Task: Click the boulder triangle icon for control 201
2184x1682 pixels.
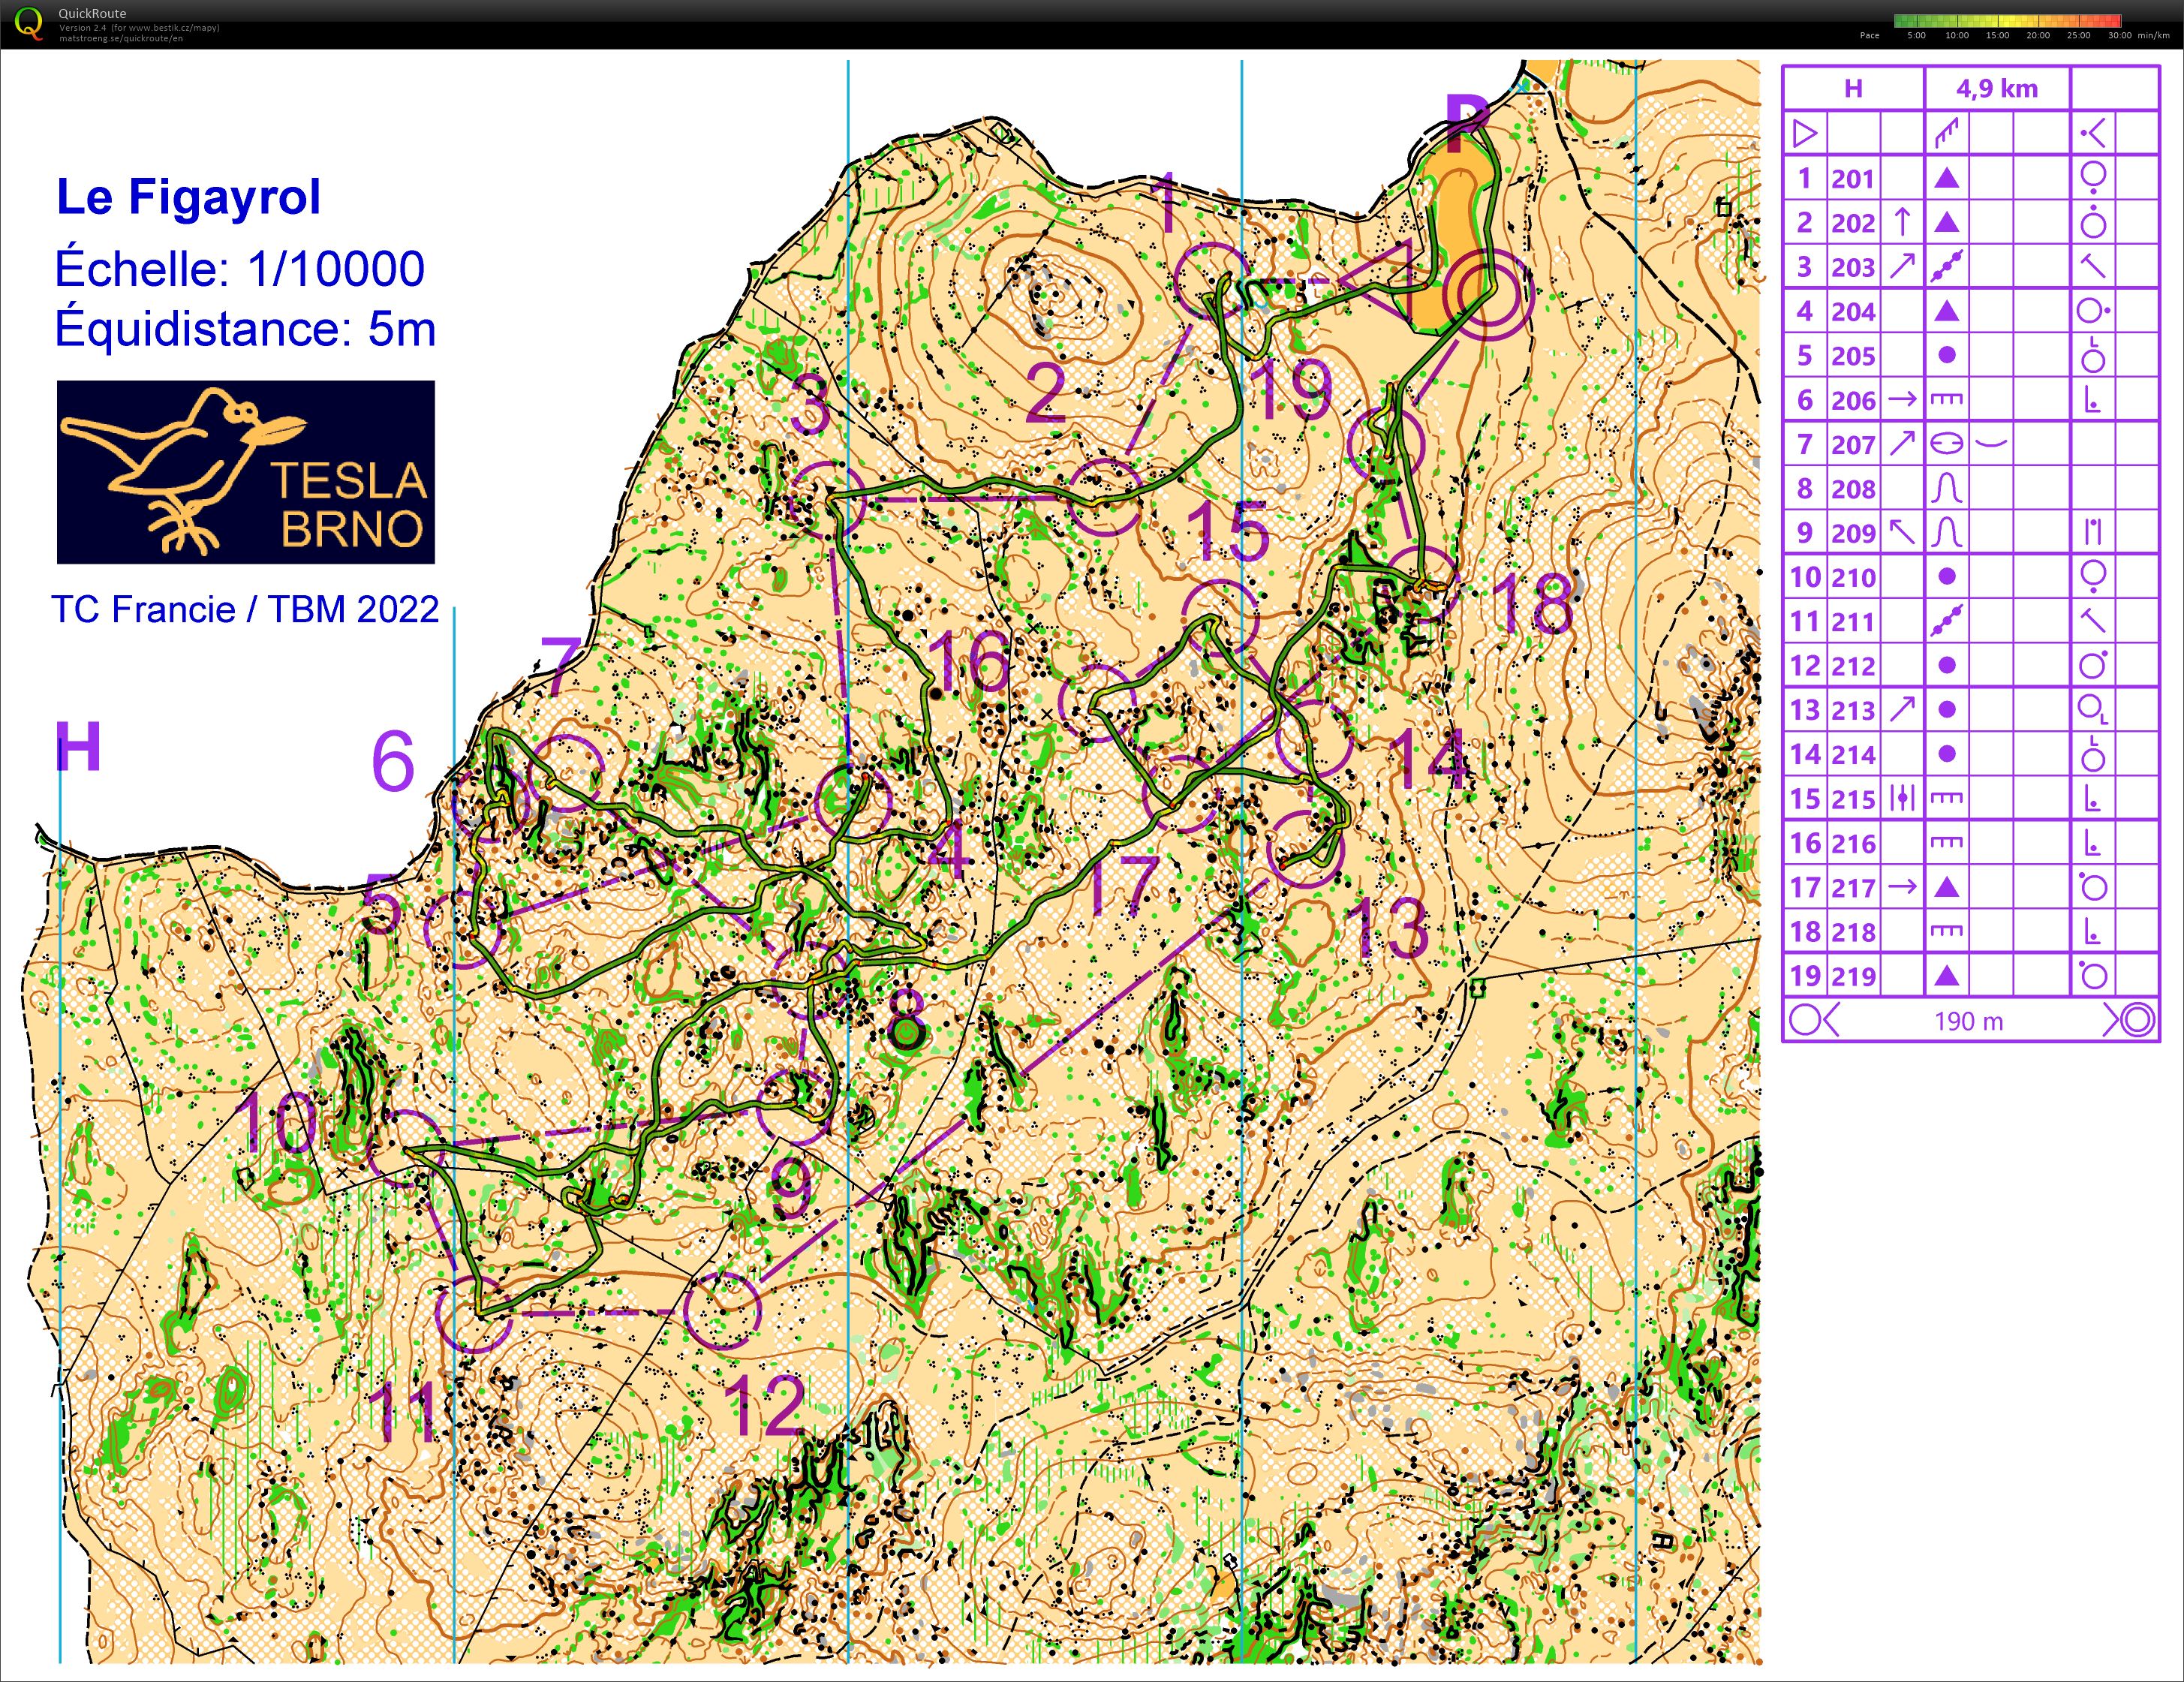Action: (1946, 179)
